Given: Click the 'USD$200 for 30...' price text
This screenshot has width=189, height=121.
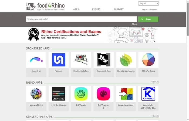Looking at the screenshot, I should click(148, 108).
